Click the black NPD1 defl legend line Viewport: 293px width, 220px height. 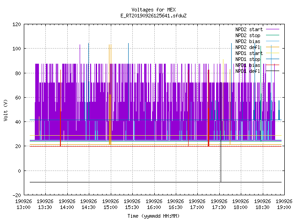(272, 71)
